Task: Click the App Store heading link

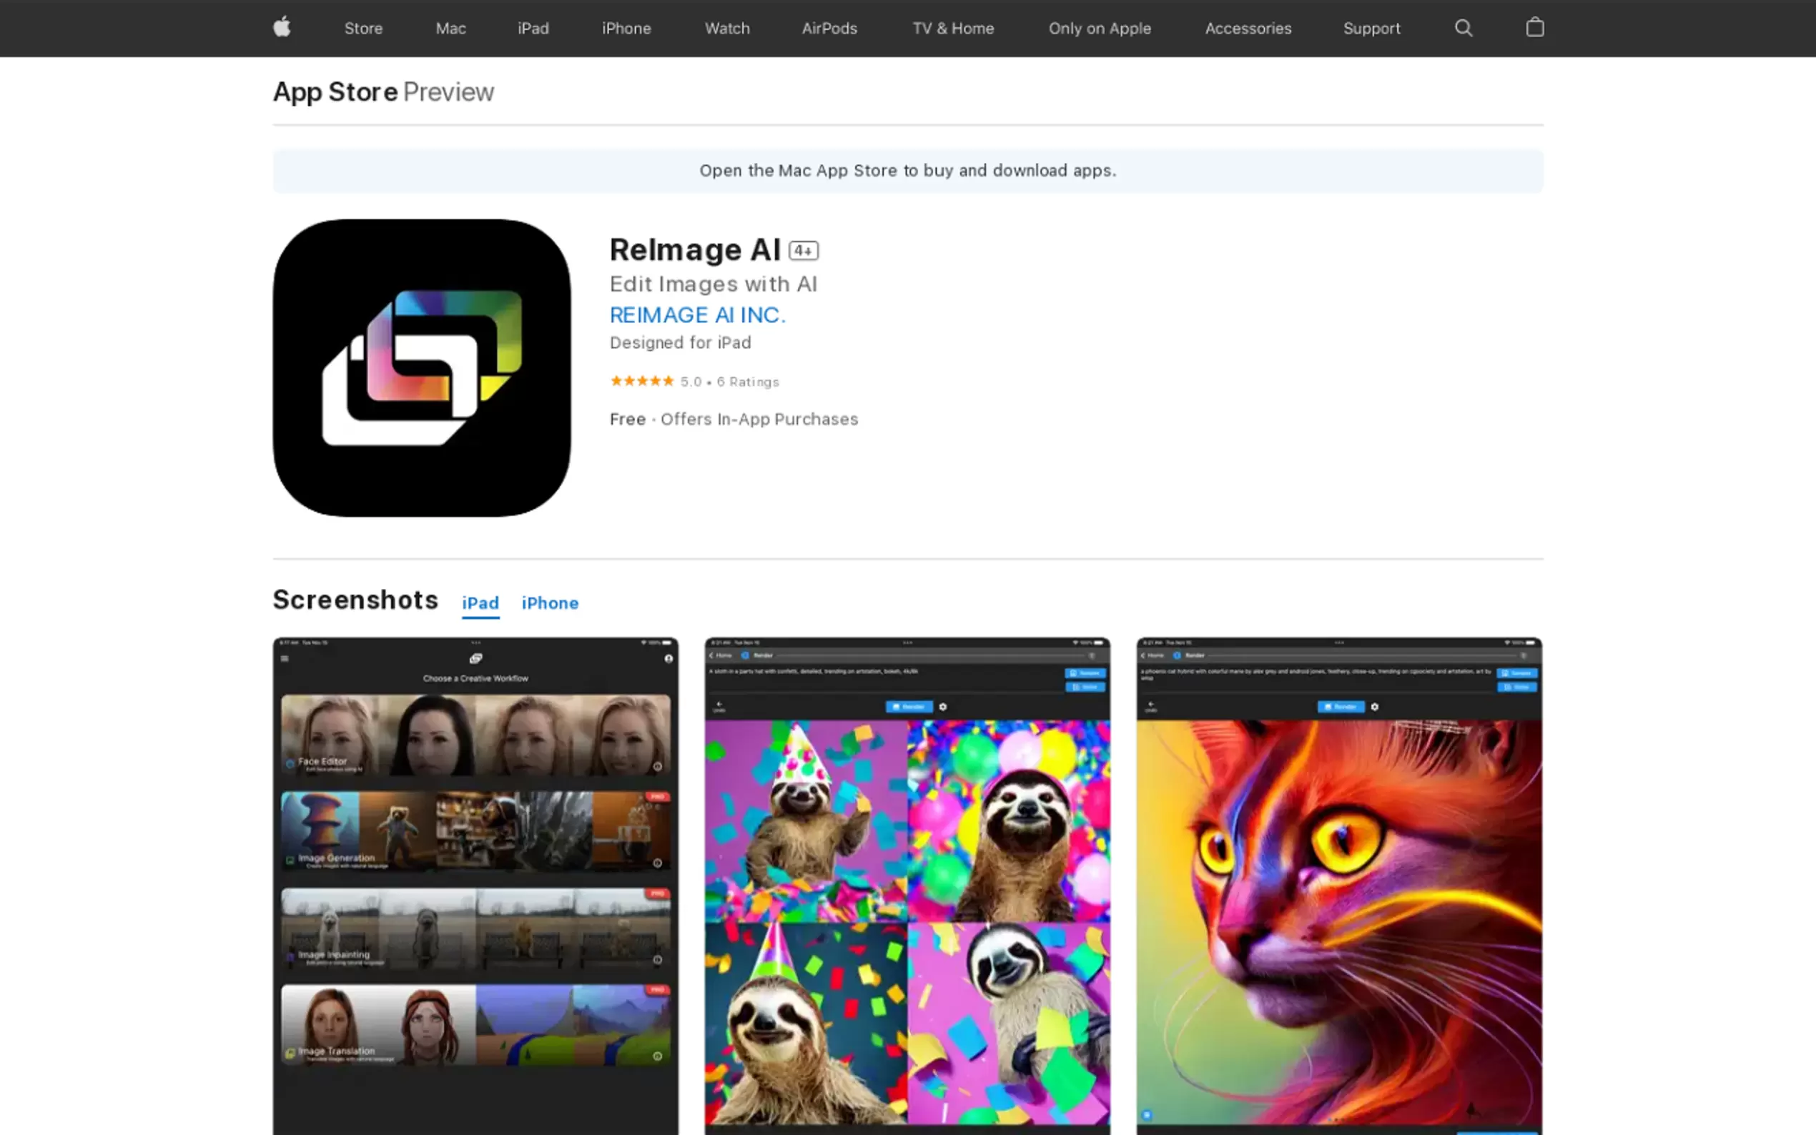Action: 335,91
